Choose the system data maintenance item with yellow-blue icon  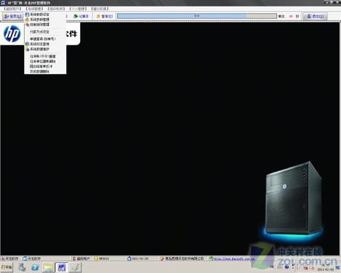38,49
